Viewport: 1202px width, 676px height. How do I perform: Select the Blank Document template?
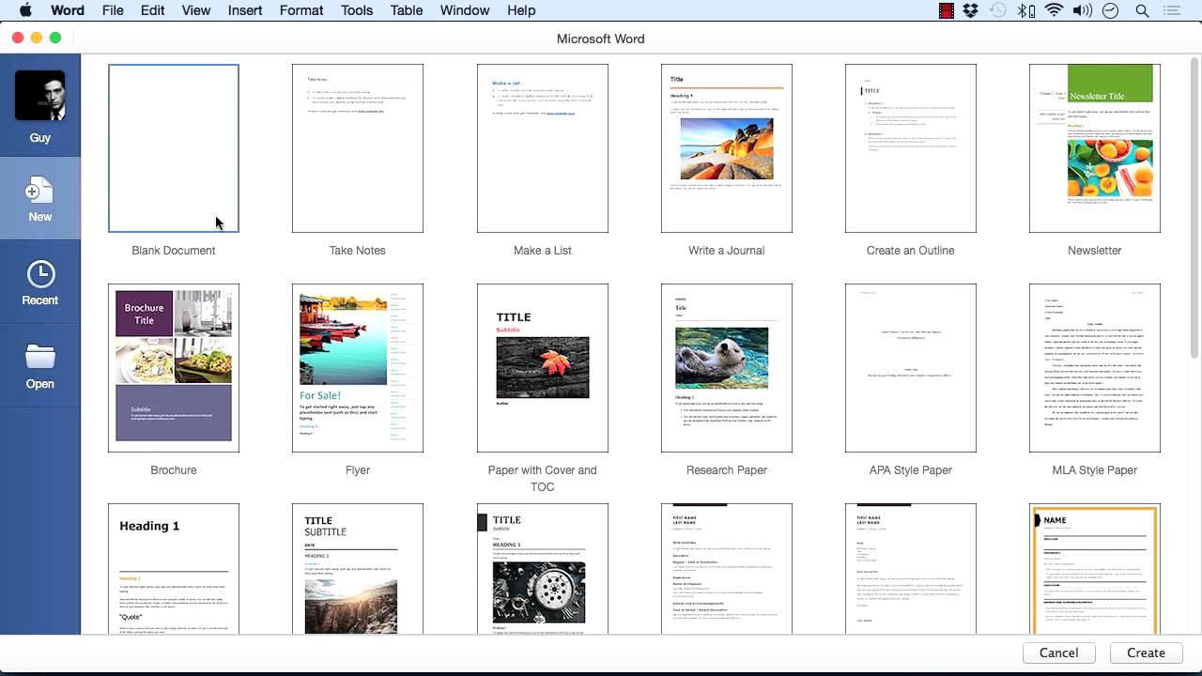tap(174, 148)
